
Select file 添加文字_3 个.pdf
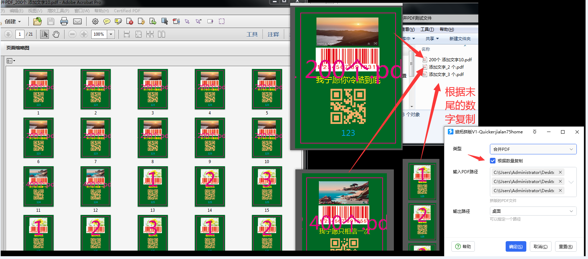click(443, 74)
